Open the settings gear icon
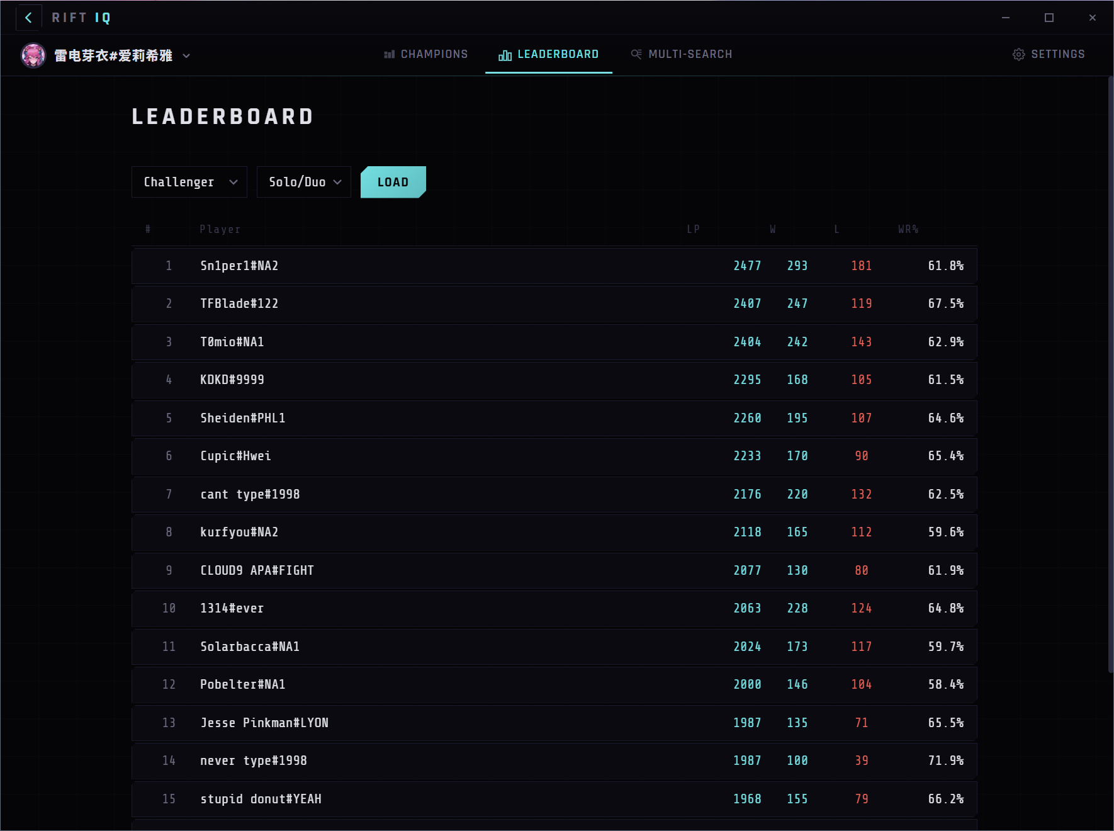 coord(1019,54)
